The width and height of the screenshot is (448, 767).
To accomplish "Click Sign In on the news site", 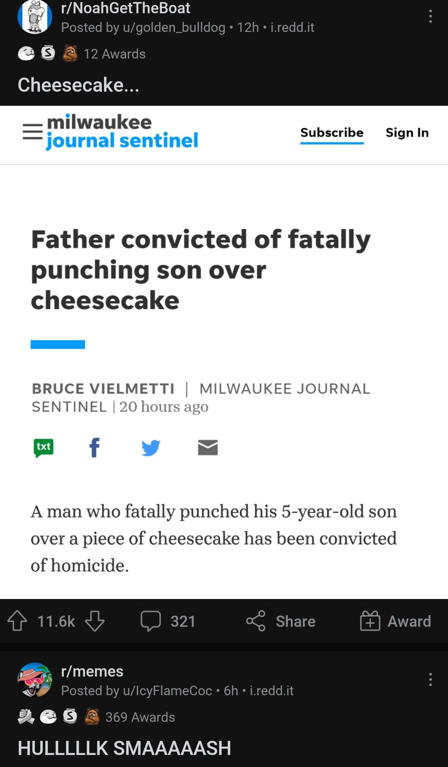I will pyautogui.click(x=407, y=132).
